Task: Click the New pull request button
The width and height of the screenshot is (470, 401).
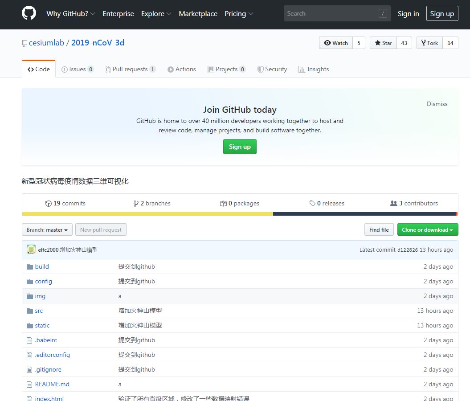Action: click(101, 229)
